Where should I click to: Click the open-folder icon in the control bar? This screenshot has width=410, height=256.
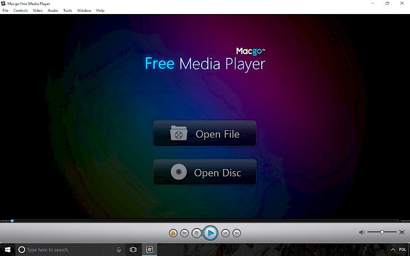(x=184, y=233)
